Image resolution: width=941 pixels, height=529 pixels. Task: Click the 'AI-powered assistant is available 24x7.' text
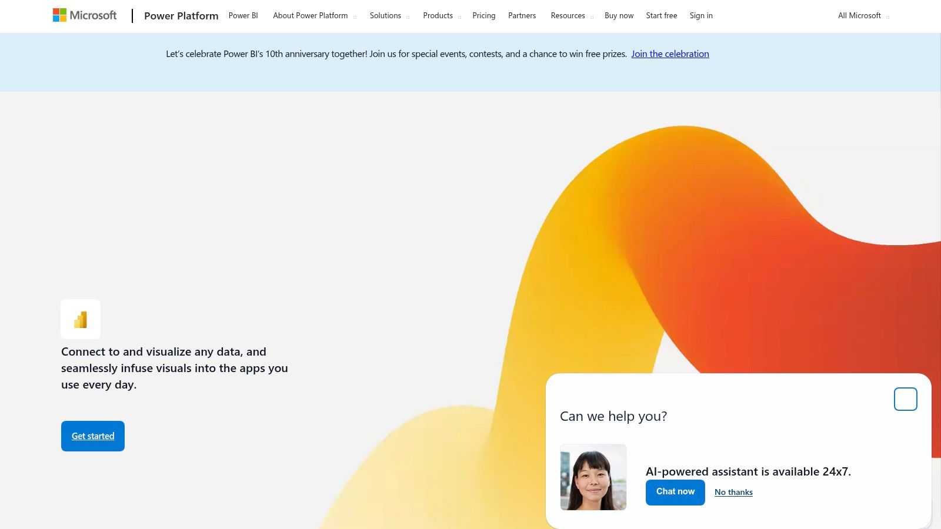click(x=748, y=471)
